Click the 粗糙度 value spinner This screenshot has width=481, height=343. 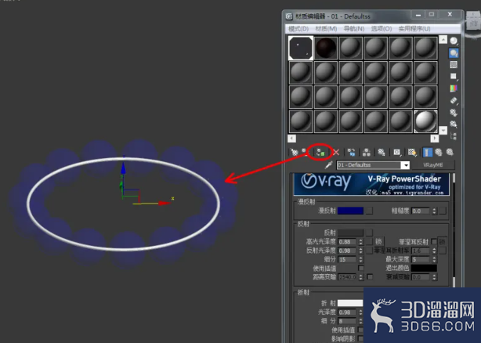434,211
